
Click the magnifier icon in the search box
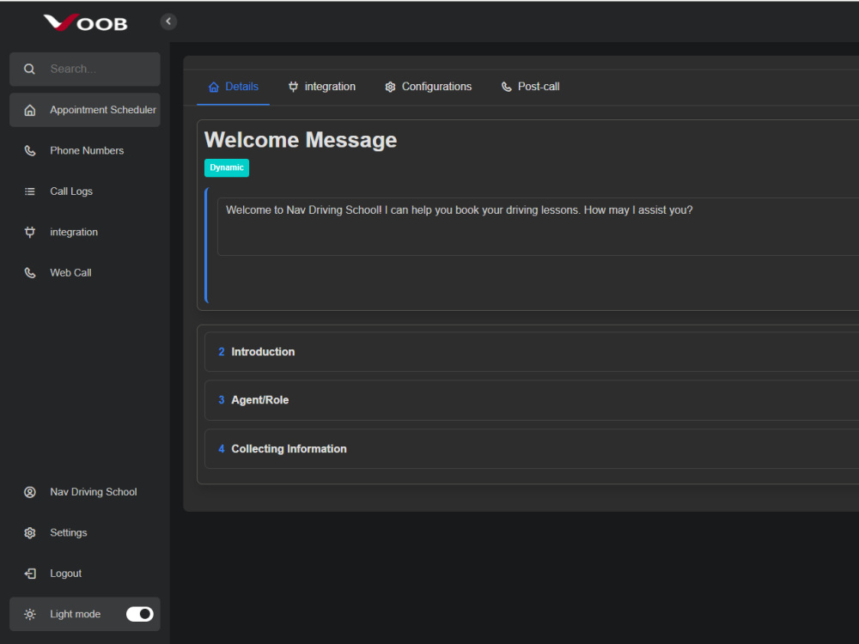29,69
